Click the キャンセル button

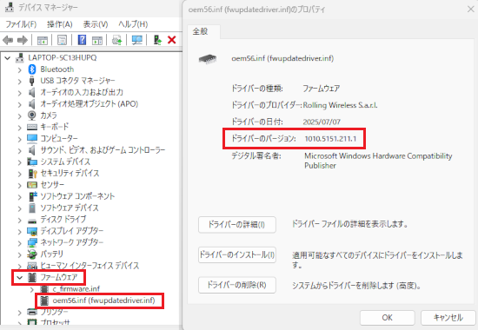pyautogui.click(x=448, y=318)
